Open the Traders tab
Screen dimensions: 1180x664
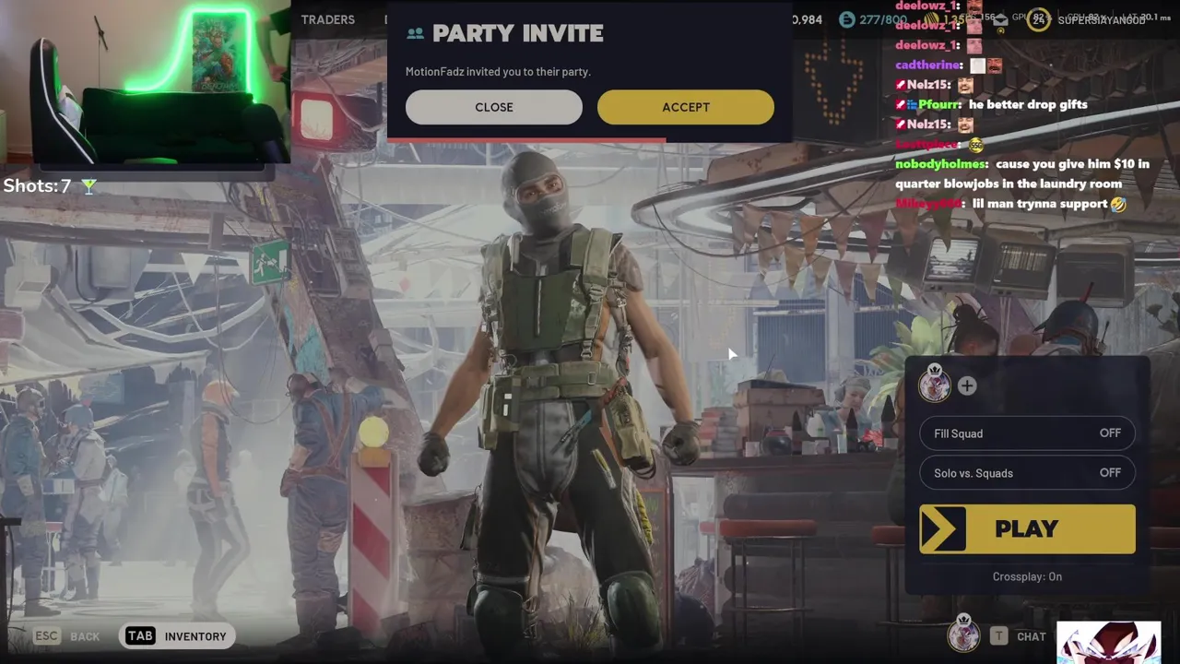327,19
